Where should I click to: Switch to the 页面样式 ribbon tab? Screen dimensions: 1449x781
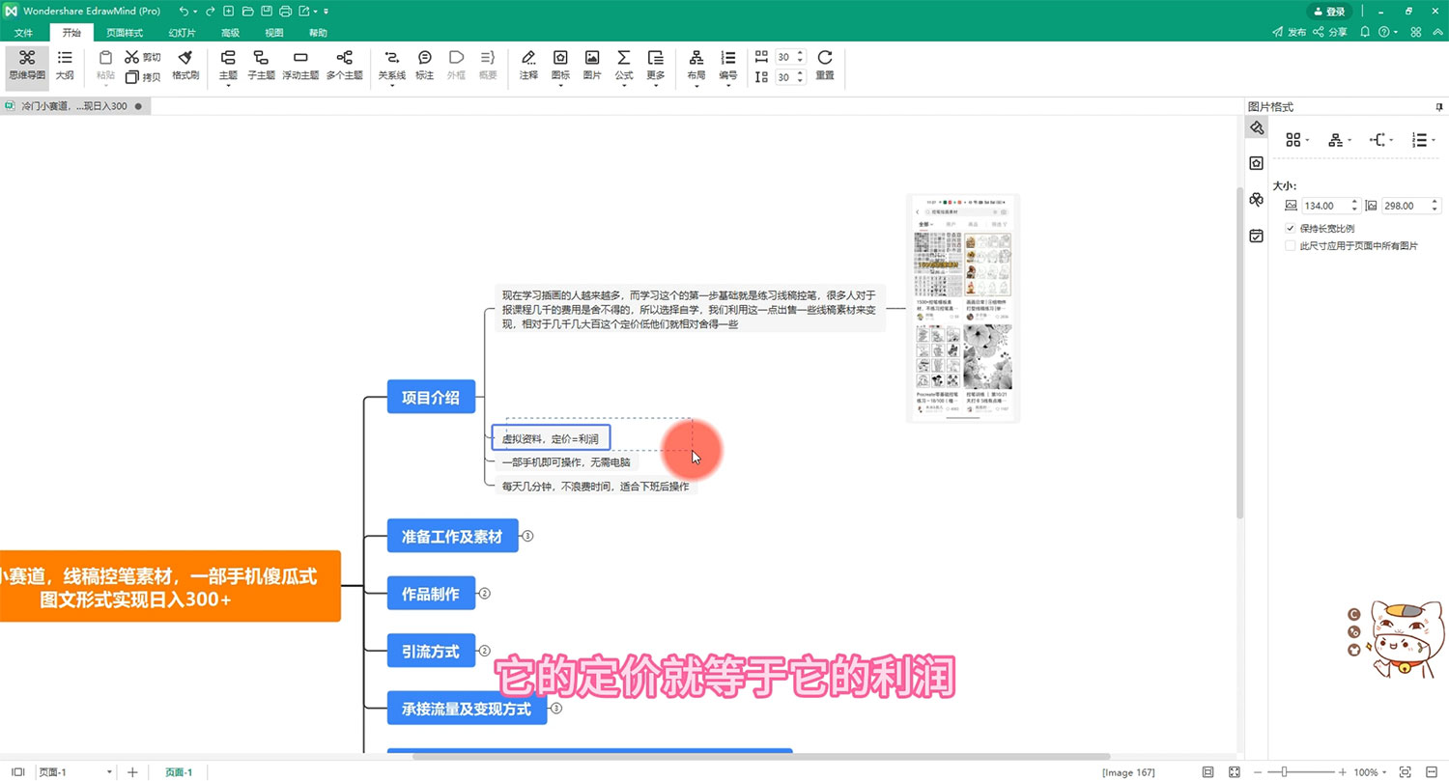124,32
